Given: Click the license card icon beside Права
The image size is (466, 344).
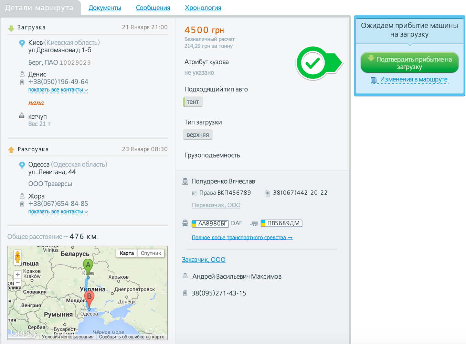Looking at the screenshot, I should (x=194, y=193).
